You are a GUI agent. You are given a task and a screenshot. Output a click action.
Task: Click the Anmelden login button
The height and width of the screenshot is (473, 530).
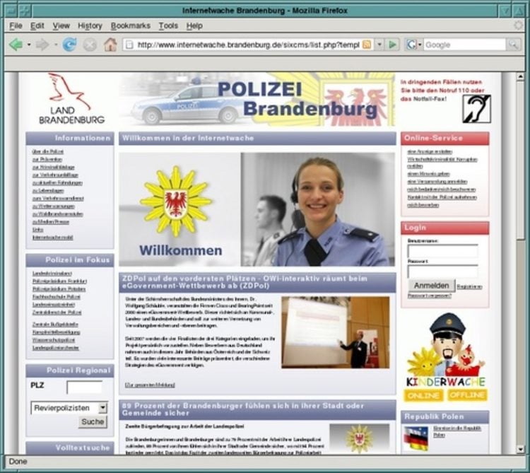(432, 286)
